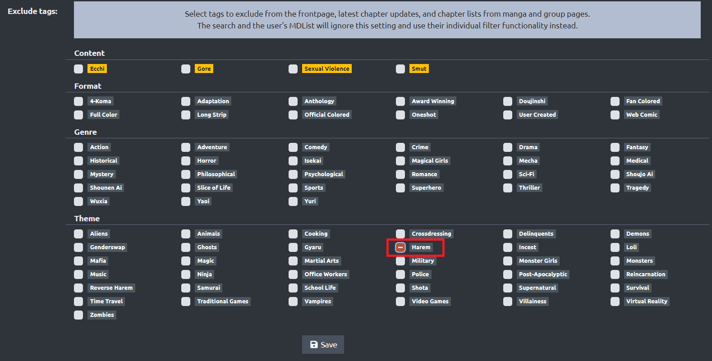Screen dimensions: 712x361
Task: Uncheck the Harem exclude checkbox
Action: pos(400,247)
